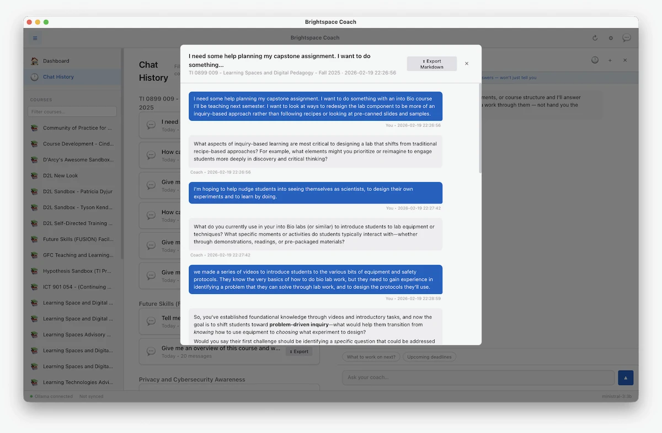Click the chat bubble icon in header

coord(626,38)
